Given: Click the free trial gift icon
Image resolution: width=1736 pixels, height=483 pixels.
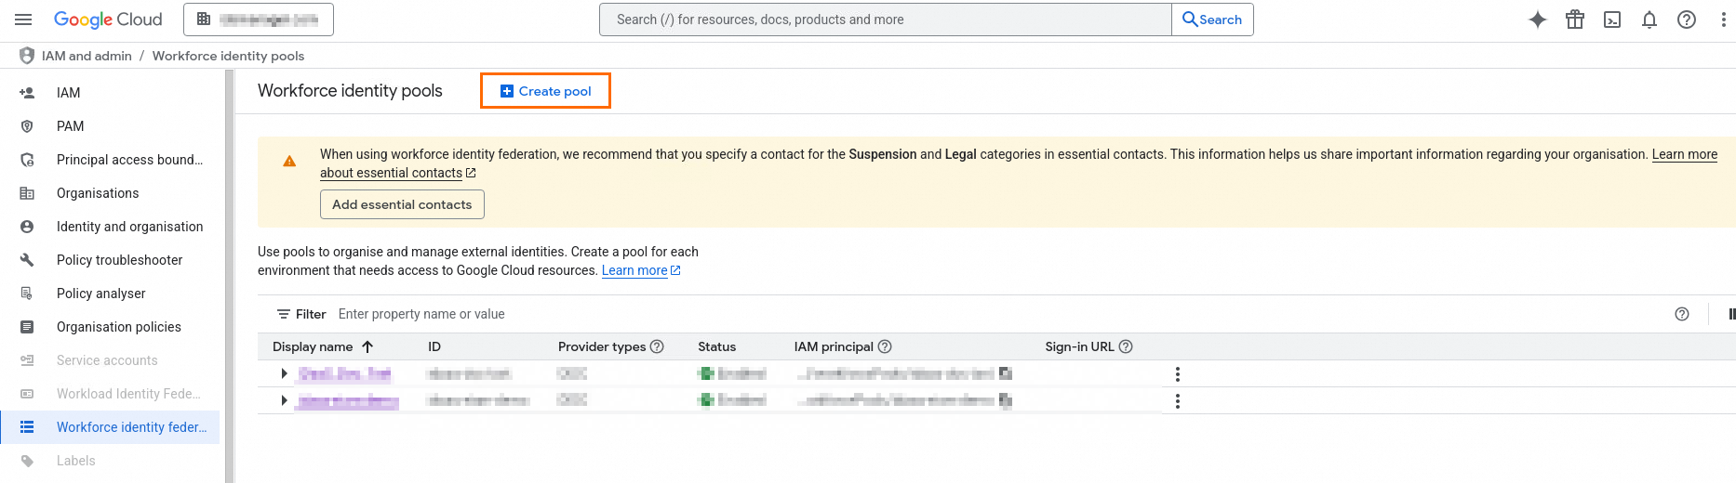Looking at the screenshot, I should point(1575,20).
